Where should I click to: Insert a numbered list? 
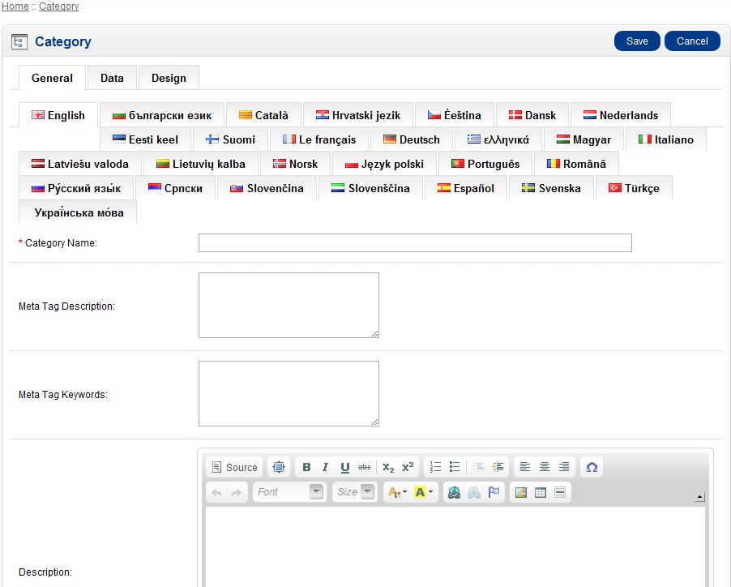(435, 467)
